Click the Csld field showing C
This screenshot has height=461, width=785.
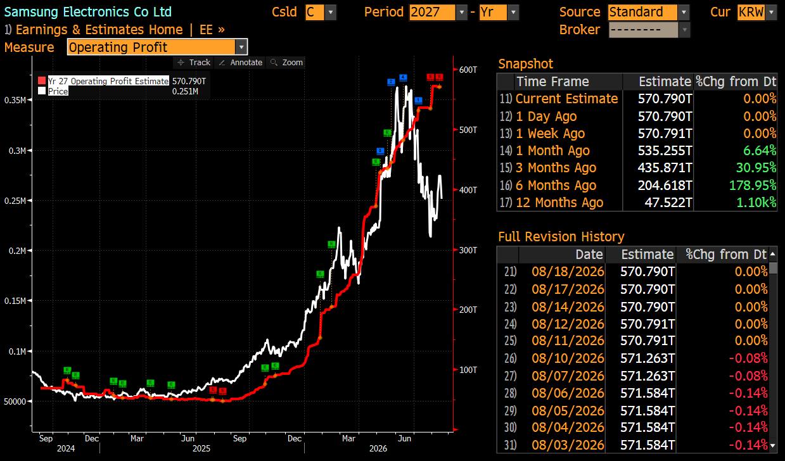[315, 12]
